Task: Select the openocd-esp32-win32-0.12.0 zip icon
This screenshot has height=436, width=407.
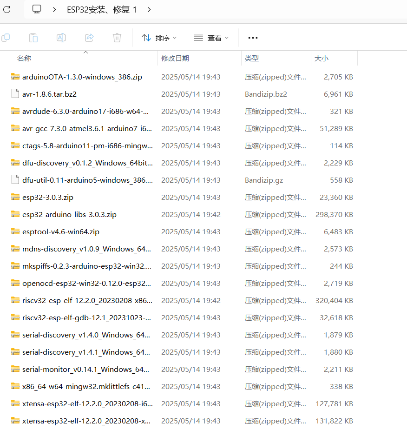Action: (15, 283)
